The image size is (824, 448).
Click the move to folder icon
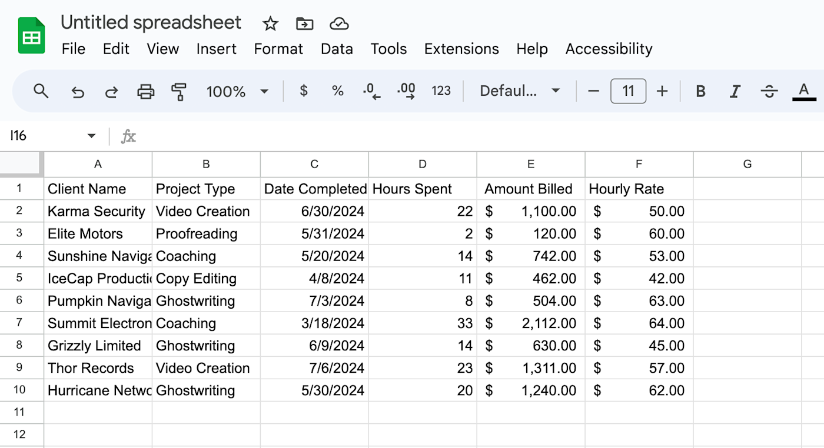(304, 24)
